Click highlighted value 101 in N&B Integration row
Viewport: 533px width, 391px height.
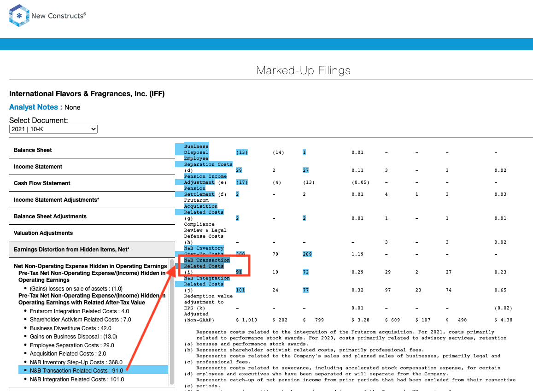coord(240,290)
